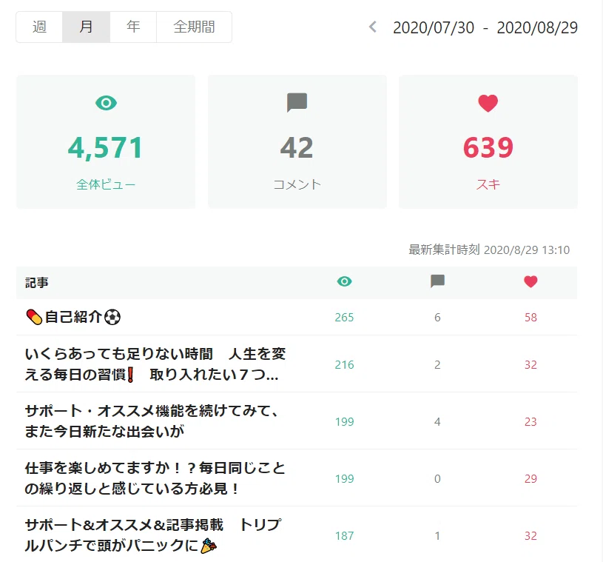Click the comment bubble icon above 42

[297, 102]
